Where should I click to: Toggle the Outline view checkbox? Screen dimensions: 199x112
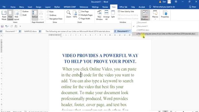[x=24, y=12]
